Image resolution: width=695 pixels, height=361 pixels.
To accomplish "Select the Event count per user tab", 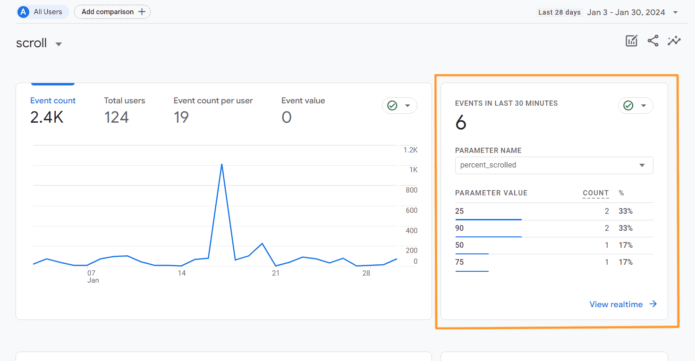I will click(213, 110).
